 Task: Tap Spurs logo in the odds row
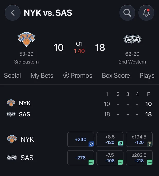(x=12, y=157)
